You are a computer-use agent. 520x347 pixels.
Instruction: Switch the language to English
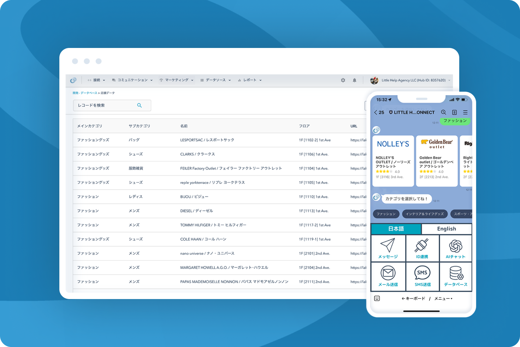447,229
